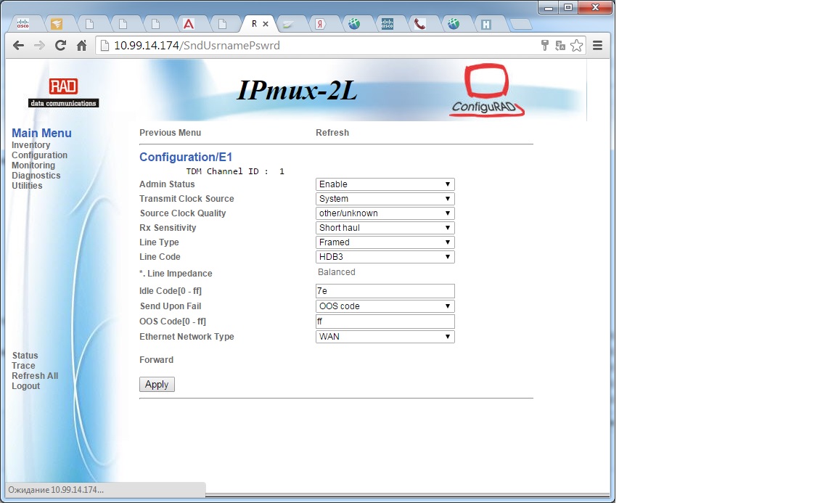Open the browser home page icon
Viewport: 836px width, 503px height.
point(81,45)
